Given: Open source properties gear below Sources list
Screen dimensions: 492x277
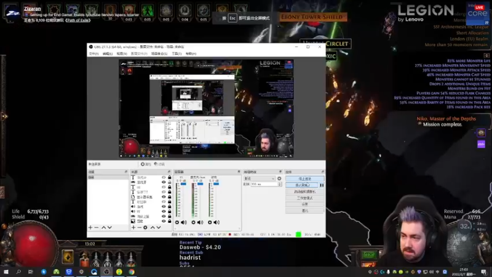Looking at the screenshot, I should point(145,227).
